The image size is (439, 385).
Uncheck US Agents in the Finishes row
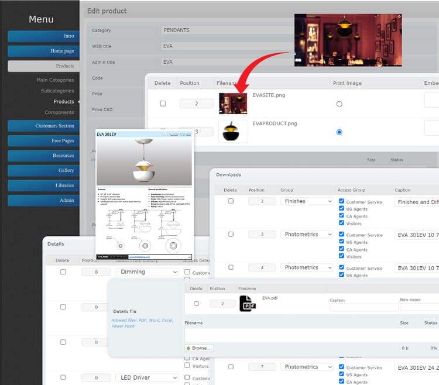tap(342, 208)
